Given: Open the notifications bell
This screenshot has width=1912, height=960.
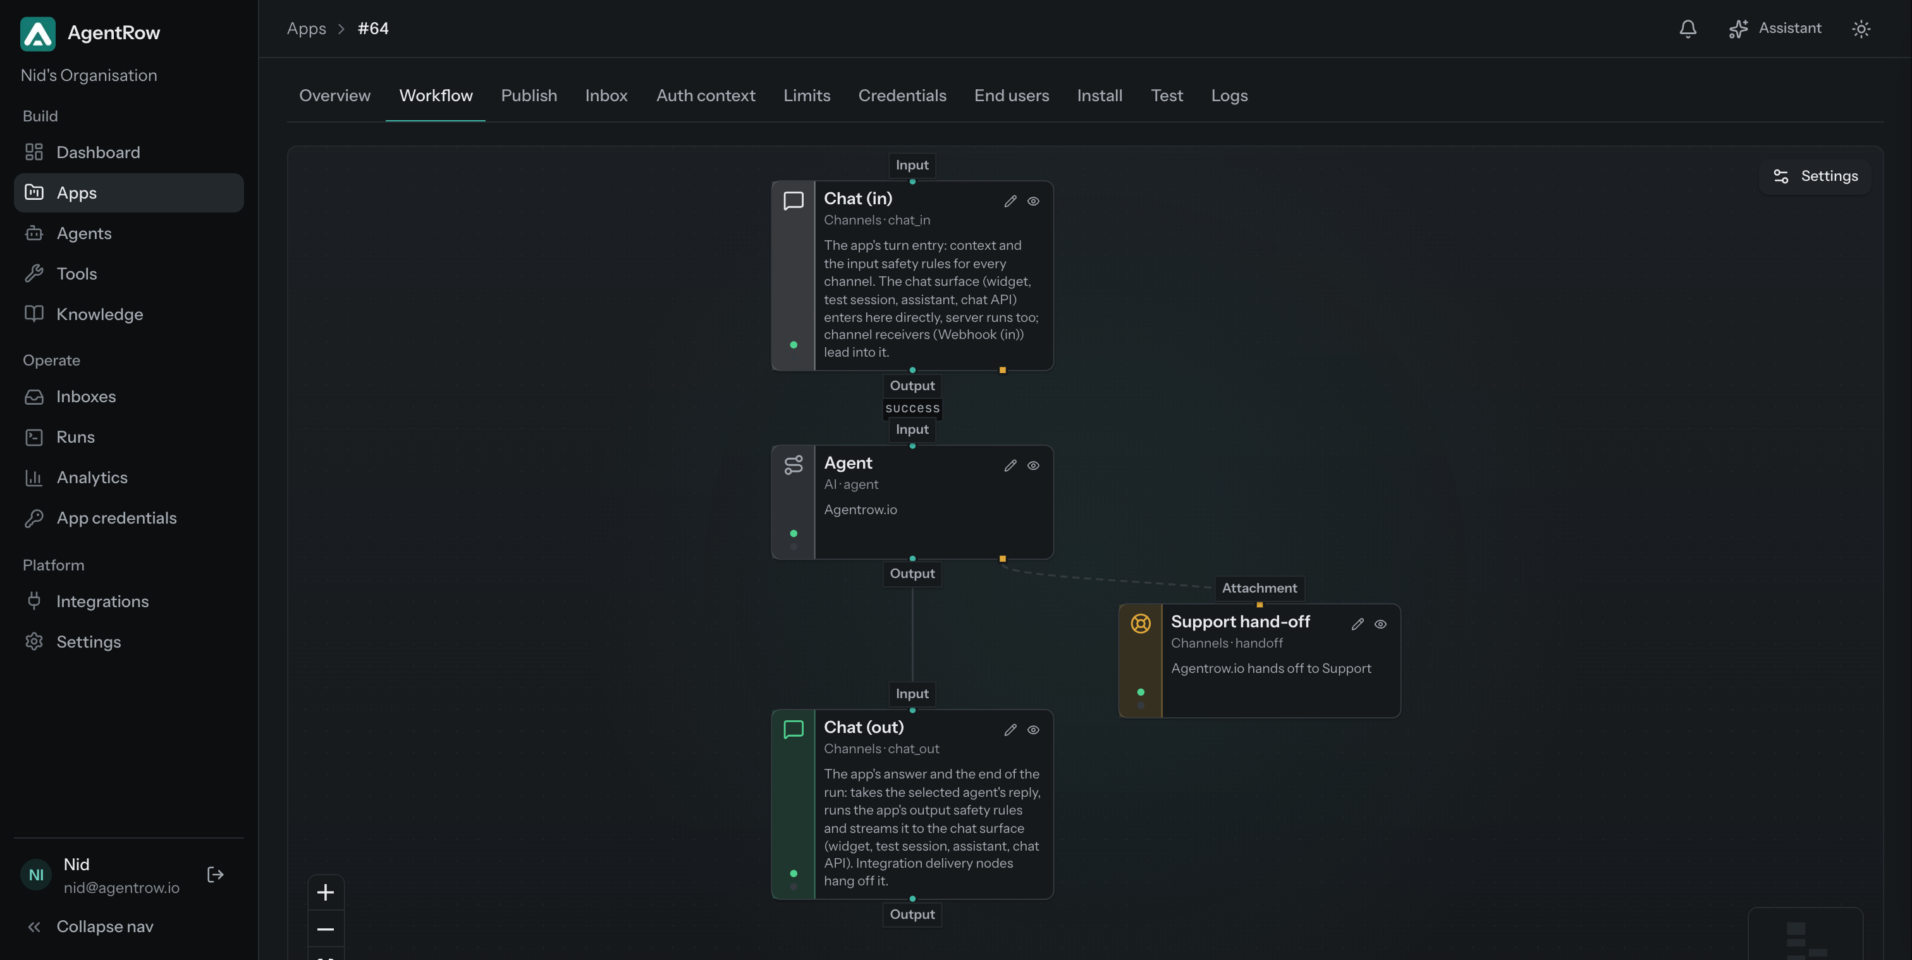Looking at the screenshot, I should click(1687, 28).
